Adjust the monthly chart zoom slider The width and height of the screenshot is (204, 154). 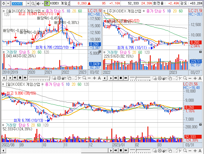[40, 78]
